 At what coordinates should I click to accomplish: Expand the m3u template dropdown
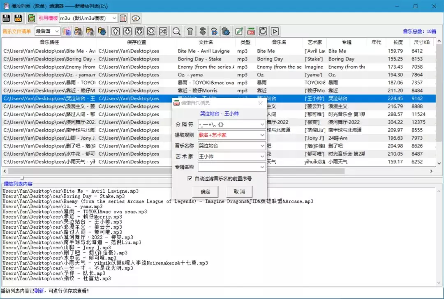88,18
